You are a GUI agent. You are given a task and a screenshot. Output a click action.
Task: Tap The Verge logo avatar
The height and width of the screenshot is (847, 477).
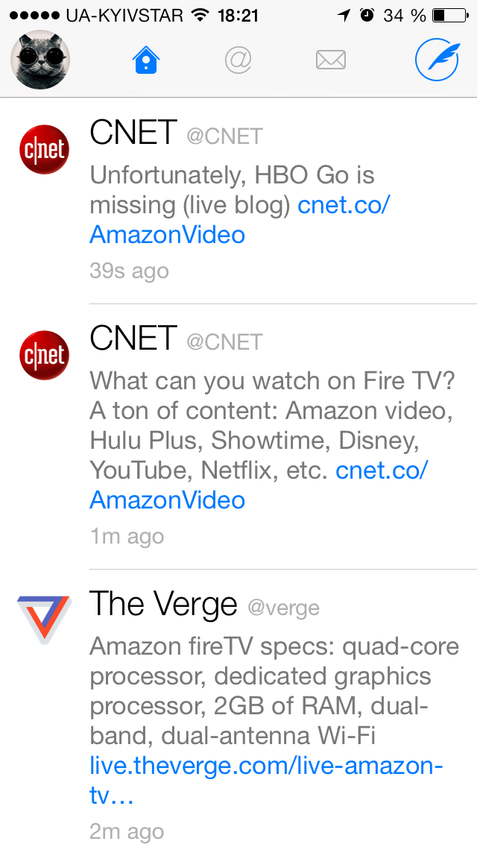(42, 619)
